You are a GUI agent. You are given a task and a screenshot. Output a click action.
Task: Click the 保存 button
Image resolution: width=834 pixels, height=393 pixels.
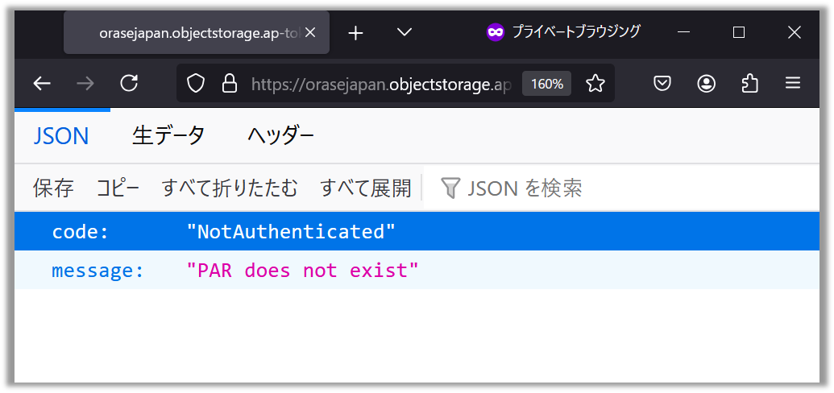click(x=53, y=188)
